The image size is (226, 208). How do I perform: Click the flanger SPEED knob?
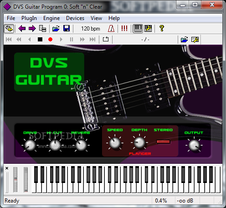[x=115, y=143]
